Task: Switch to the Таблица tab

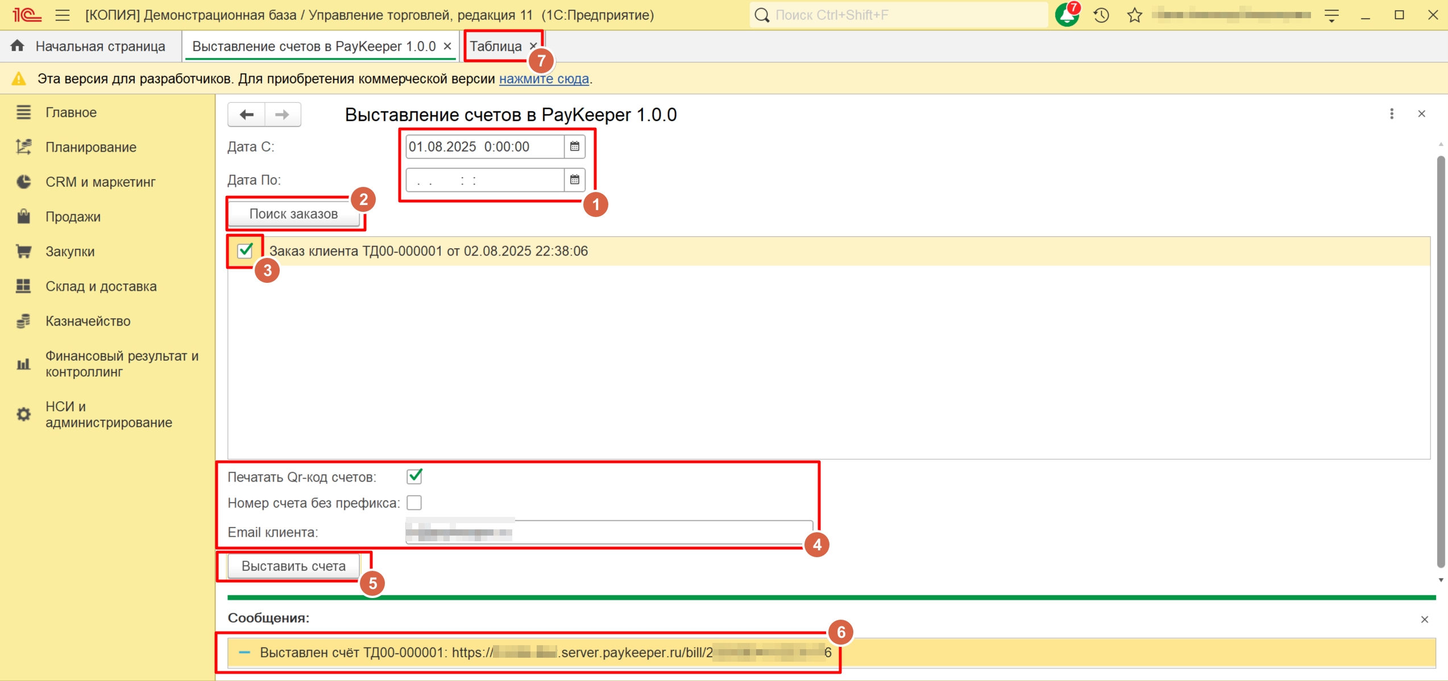Action: pyautogui.click(x=495, y=47)
